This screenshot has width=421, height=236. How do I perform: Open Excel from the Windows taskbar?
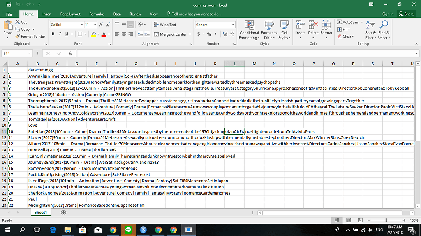(188, 230)
